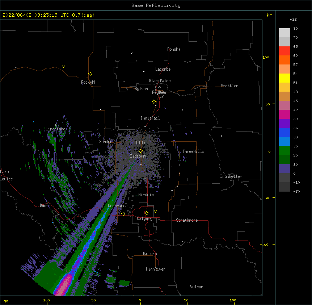The height and width of the screenshot is (305, 312).
Task: Click the yellow diamond marker above Calgary label
Action: 147,213
